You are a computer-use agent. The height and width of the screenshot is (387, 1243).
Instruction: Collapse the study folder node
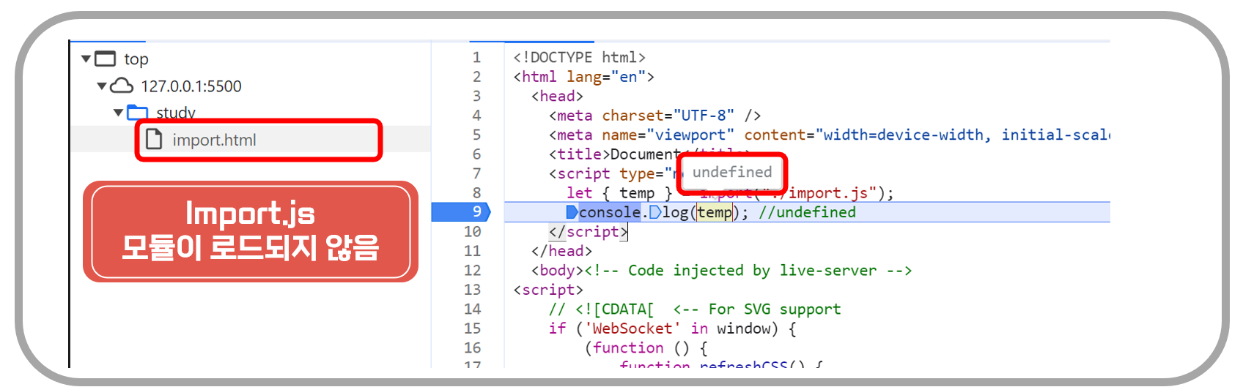[118, 113]
